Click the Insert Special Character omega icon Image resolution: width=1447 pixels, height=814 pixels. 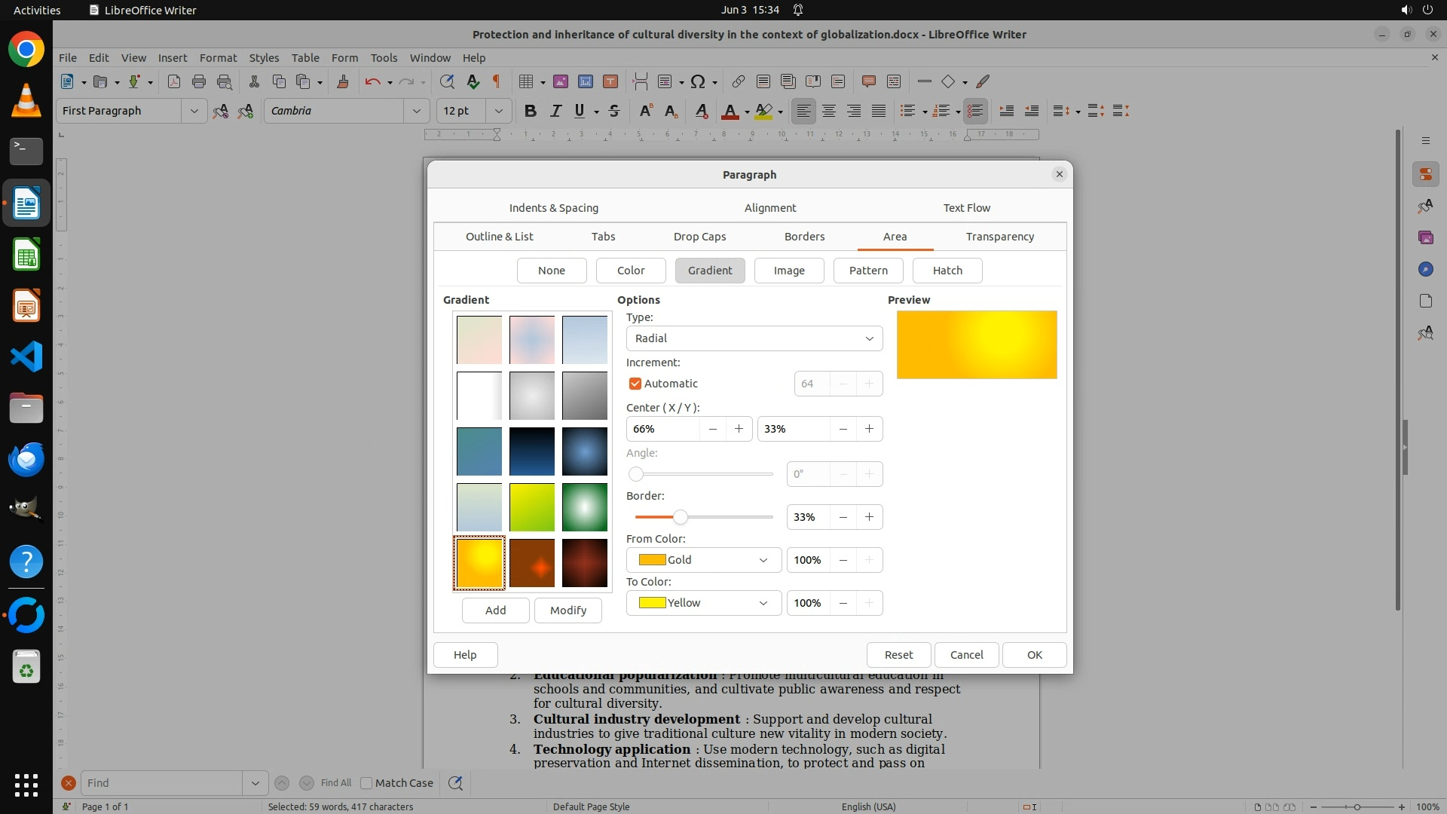(698, 81)
